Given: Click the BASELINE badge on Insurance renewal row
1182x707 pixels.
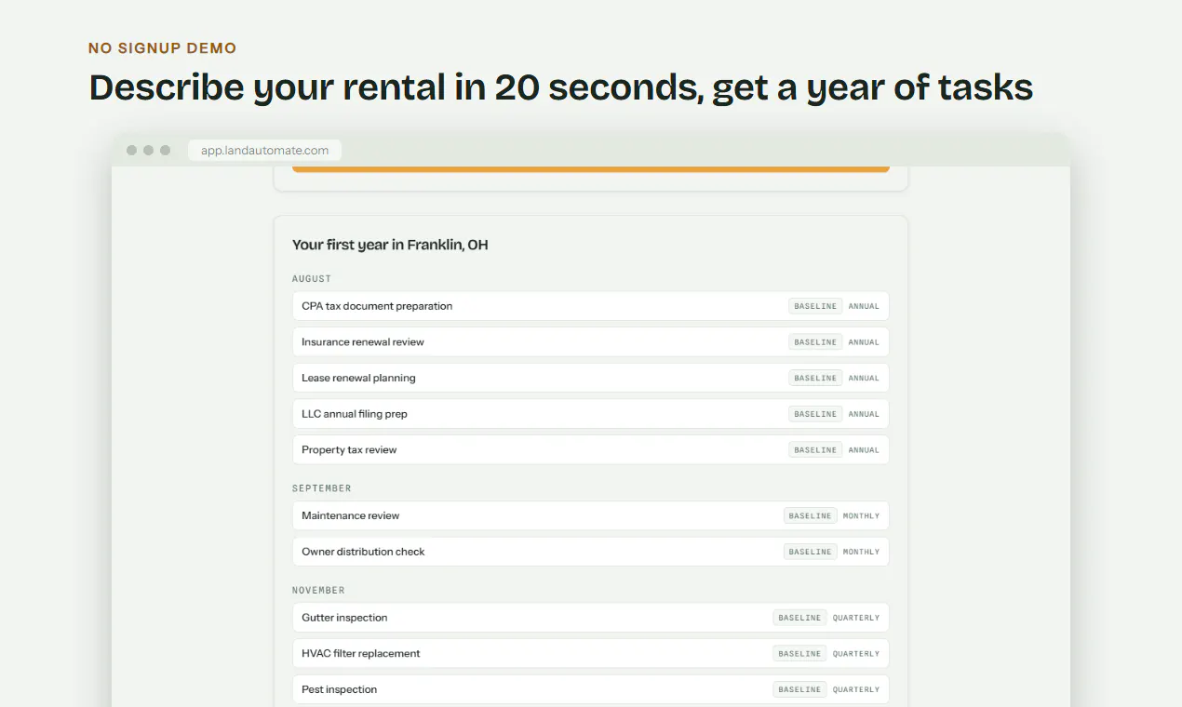Looking at the screenshot, I should [x=815, y=342].
